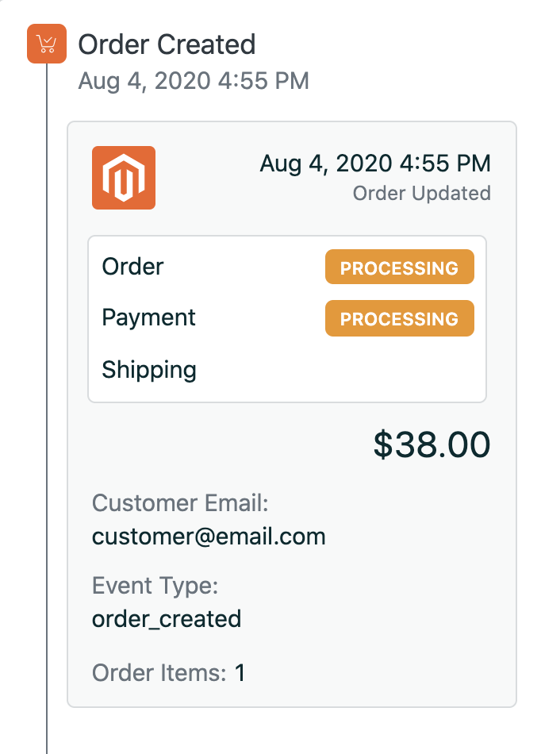Click the Event Type field label
The height and width of the screenshot is (754, 541).
point(155,587)
